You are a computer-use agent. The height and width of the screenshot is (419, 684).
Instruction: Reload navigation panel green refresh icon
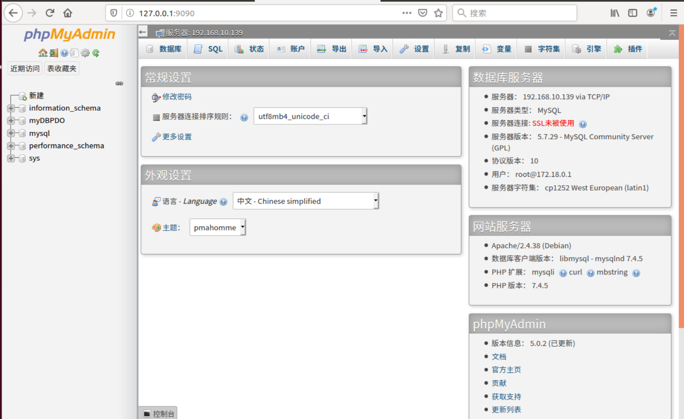[96, 53]
